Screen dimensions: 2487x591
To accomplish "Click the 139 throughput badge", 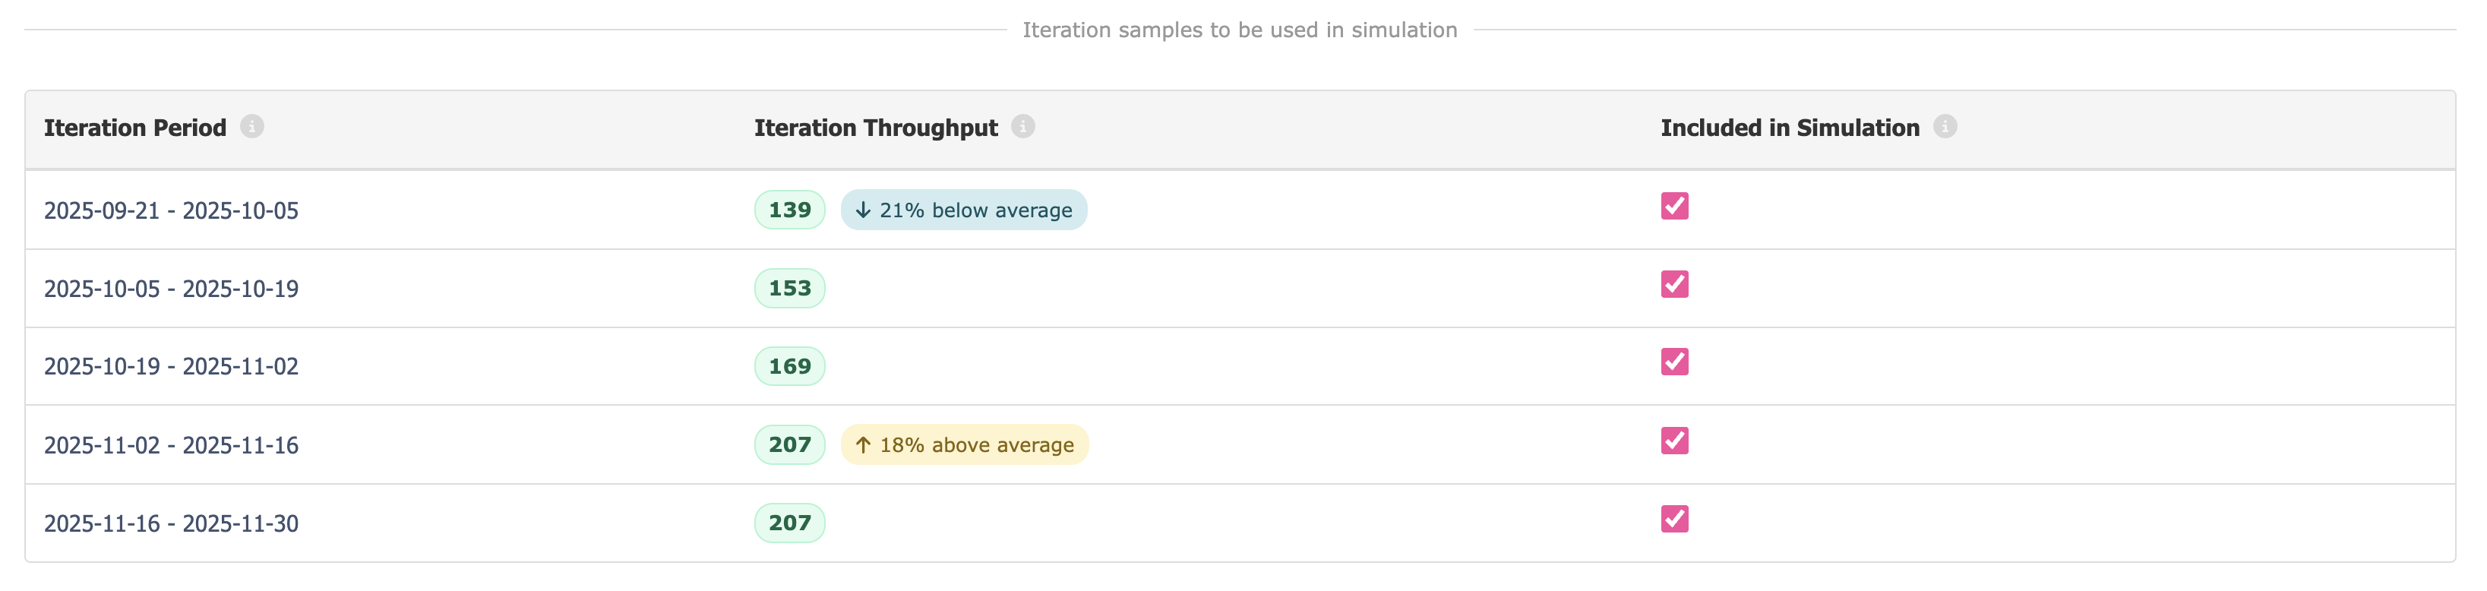I will point(790,210).
